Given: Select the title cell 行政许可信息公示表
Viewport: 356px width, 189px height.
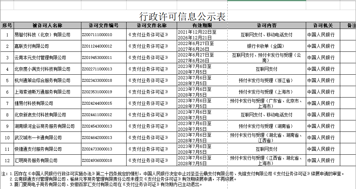Looking at the screenshot, I should pyautogui.click(x=182, y=16).
